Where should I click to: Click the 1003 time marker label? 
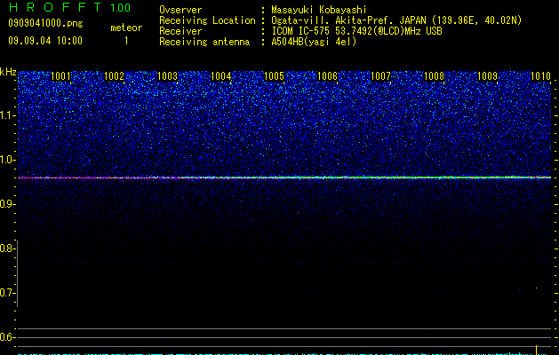point(168,76)
